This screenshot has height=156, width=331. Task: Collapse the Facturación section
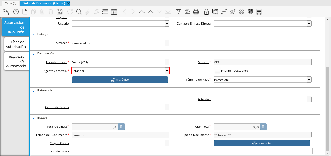click(x=34, y=54)
